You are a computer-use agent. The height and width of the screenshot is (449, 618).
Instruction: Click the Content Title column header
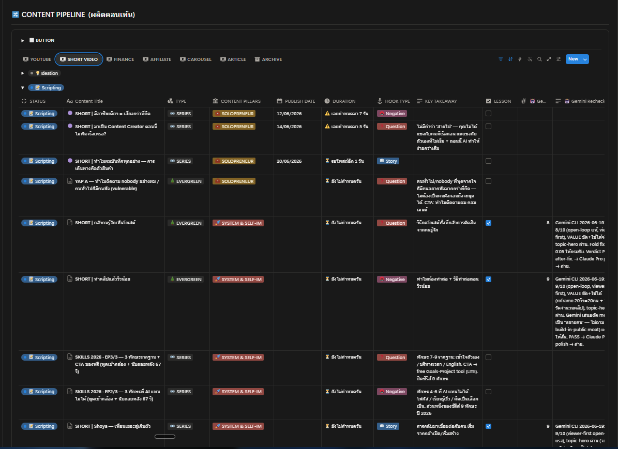coord(85,101)
